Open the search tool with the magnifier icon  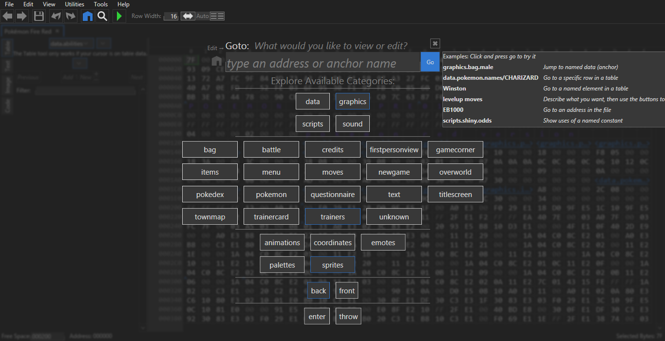pos(102,16)
